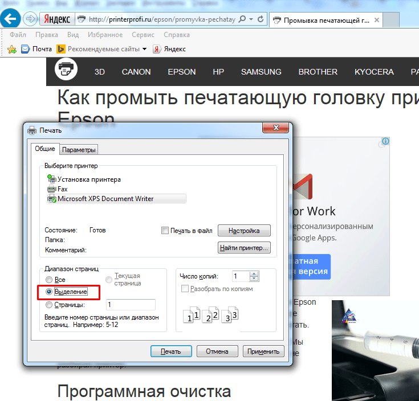Decrease number of copies with down arrow
Screen dimensions: 419x401
coord(254,279)
